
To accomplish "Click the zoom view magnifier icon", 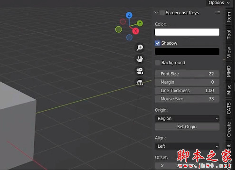I will 140,47.
